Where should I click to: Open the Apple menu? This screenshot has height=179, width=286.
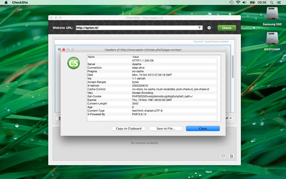coord(6,2)
